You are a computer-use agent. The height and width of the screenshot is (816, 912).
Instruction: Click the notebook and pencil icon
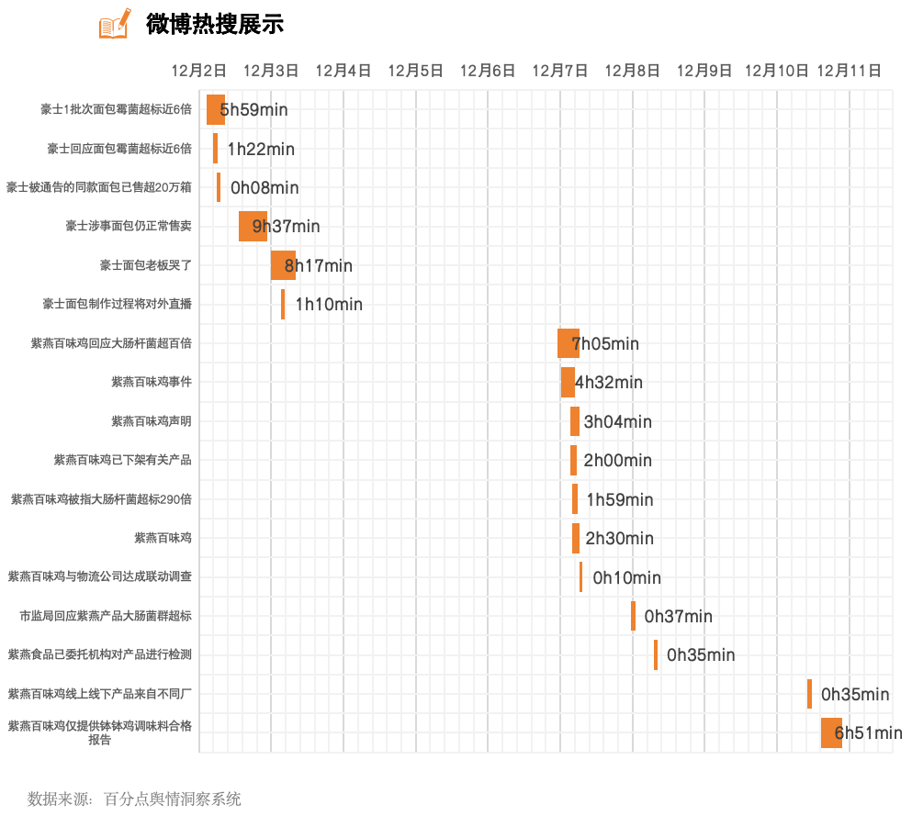[115, 23]
